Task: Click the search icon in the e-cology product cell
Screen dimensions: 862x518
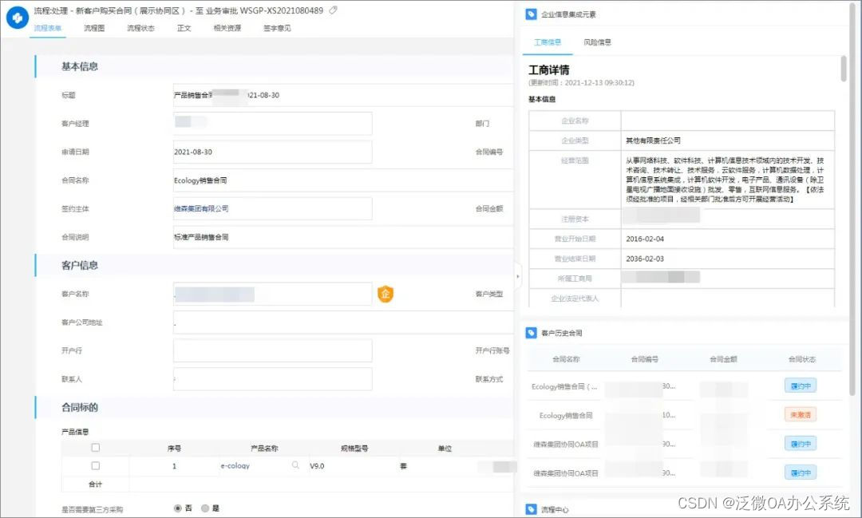Action: [x=296, y=465]
